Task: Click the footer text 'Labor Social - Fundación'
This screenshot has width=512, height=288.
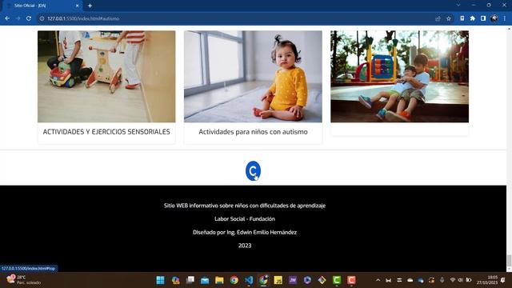Action: click(245, 218)
